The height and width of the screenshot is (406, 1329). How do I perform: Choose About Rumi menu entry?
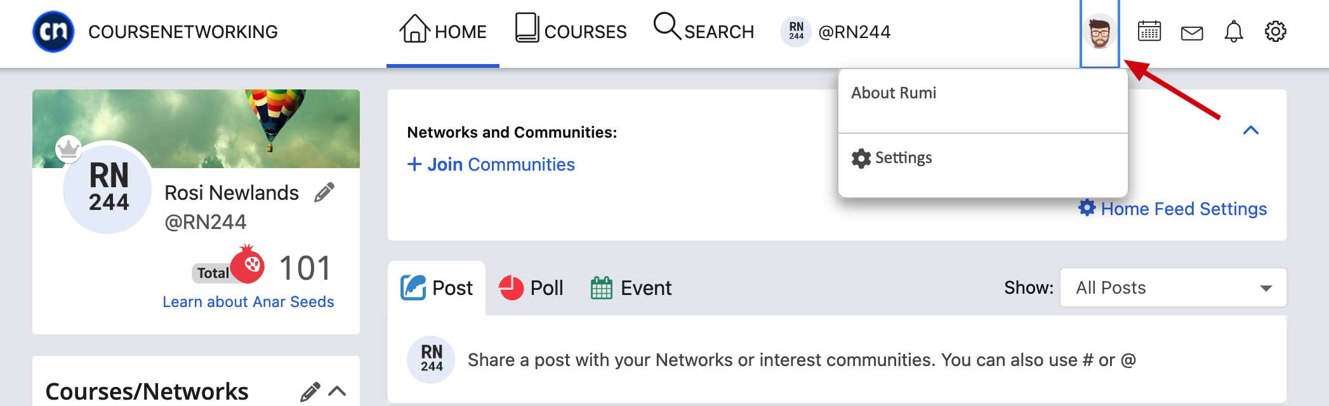[894, 93]
